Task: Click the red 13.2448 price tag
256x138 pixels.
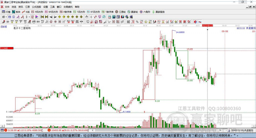Action: coord(7,48)
